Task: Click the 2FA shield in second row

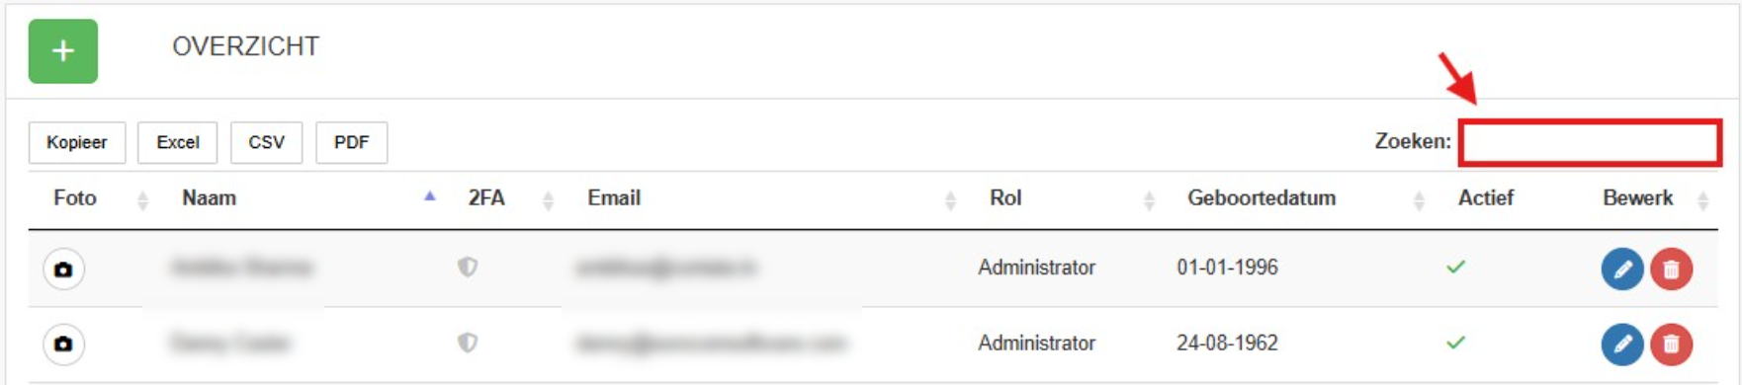Action: click(468, 343)
